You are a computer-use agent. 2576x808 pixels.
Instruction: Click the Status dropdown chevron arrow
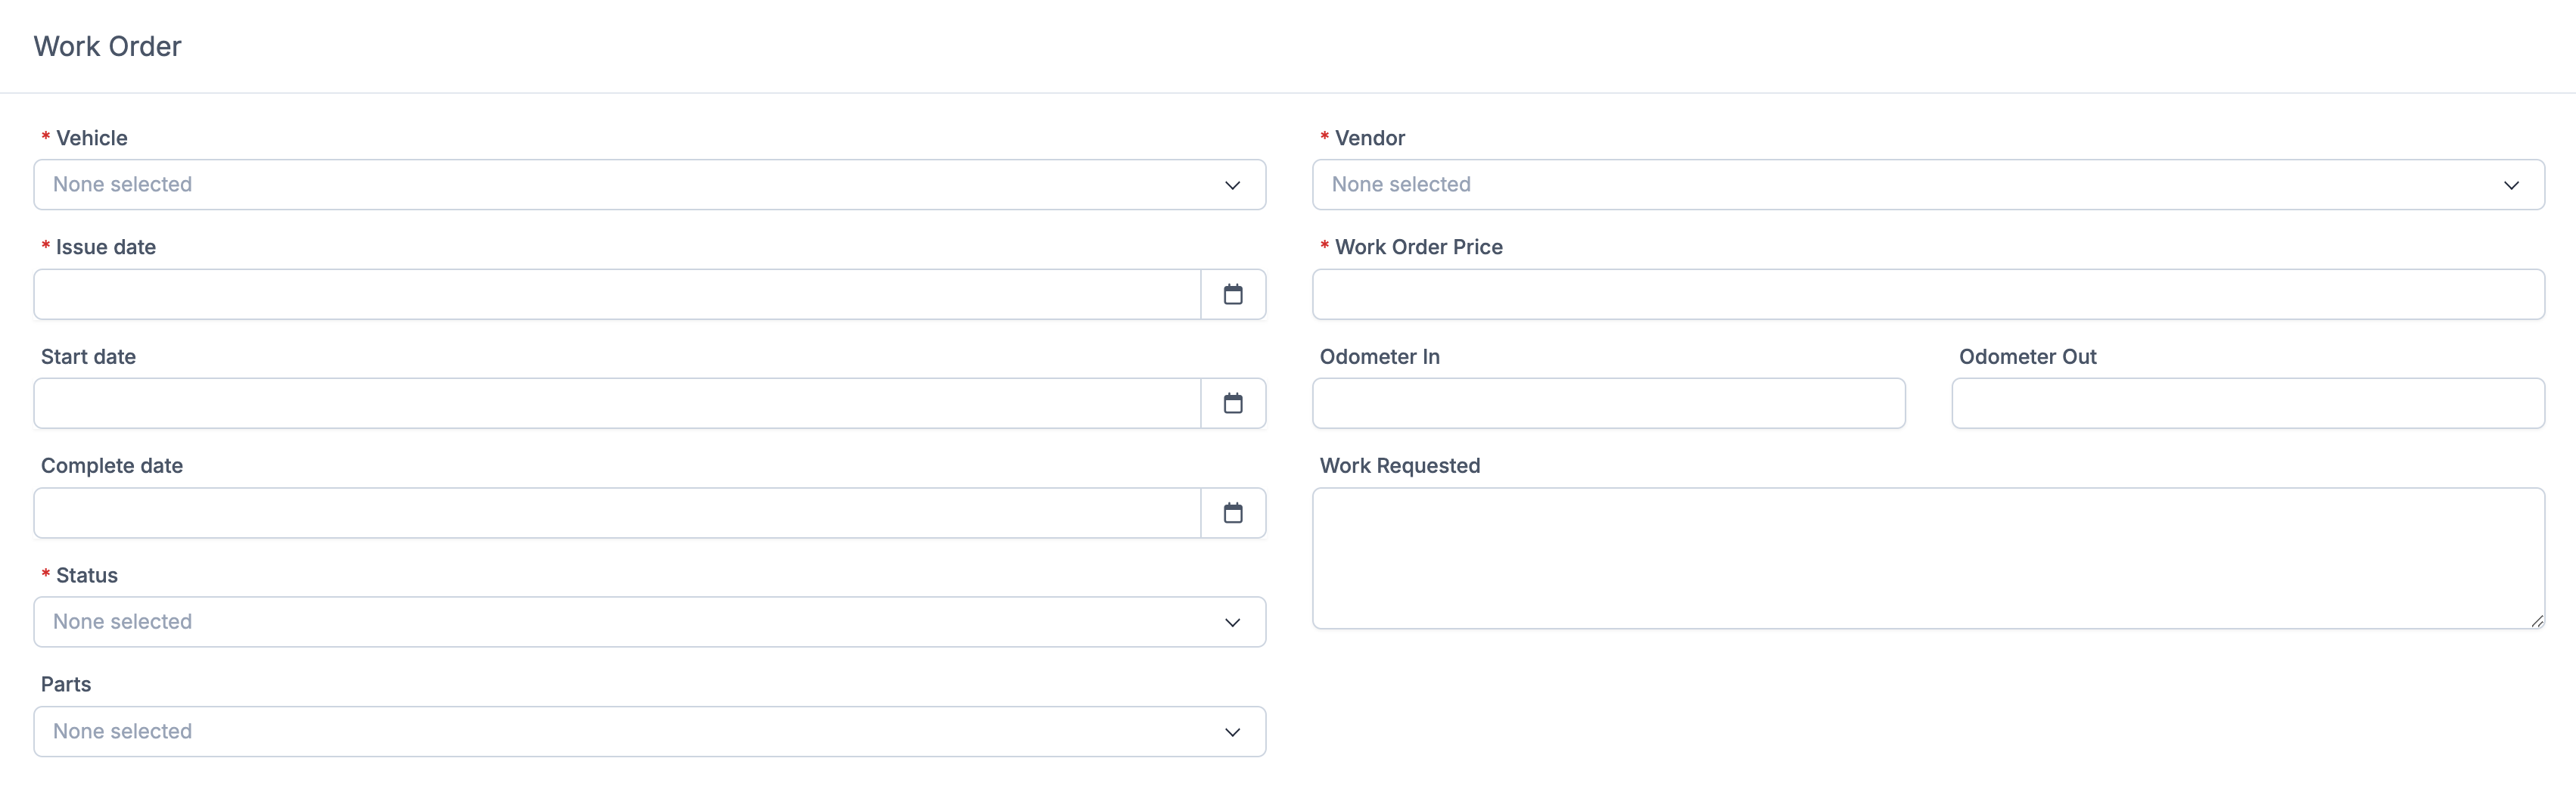[x=1232, y=622]
